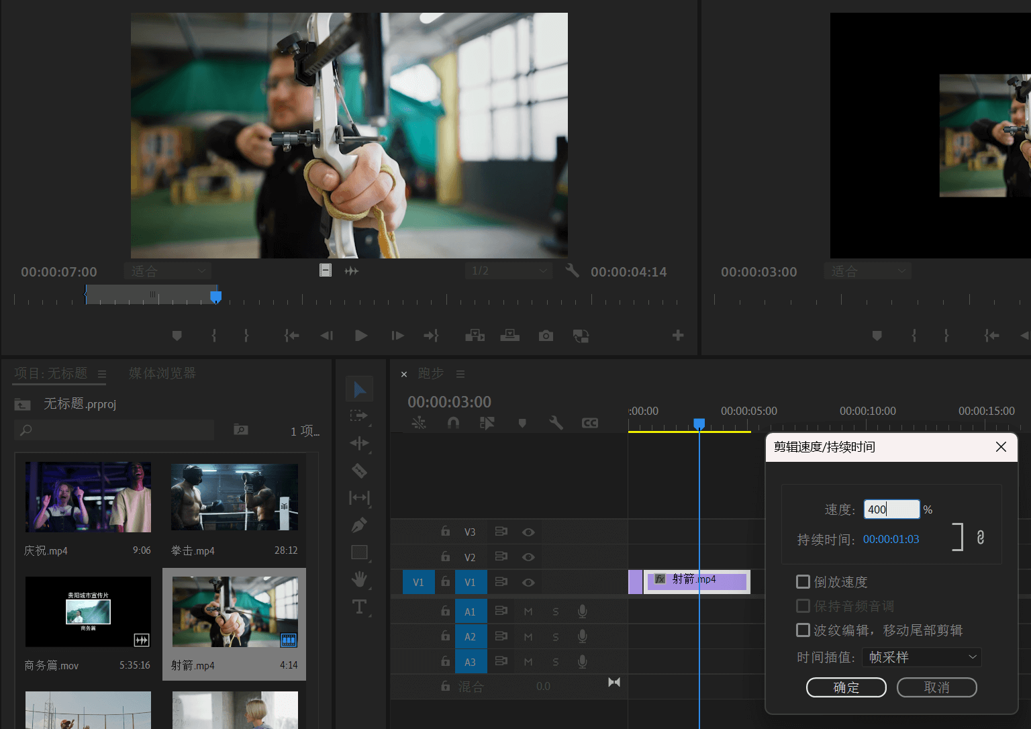Open the 项目 panel menu
Image resolution: width=1031 pixels, height=729 pixels.
(102, 374)
